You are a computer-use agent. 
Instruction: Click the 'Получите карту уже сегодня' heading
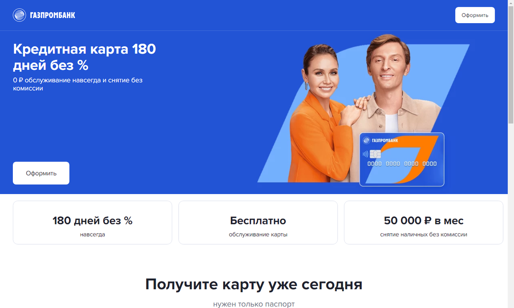pos(254,284)
